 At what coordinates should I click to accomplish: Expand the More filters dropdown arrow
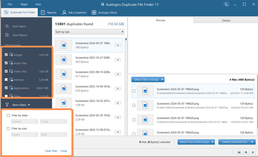coord(29,105)
